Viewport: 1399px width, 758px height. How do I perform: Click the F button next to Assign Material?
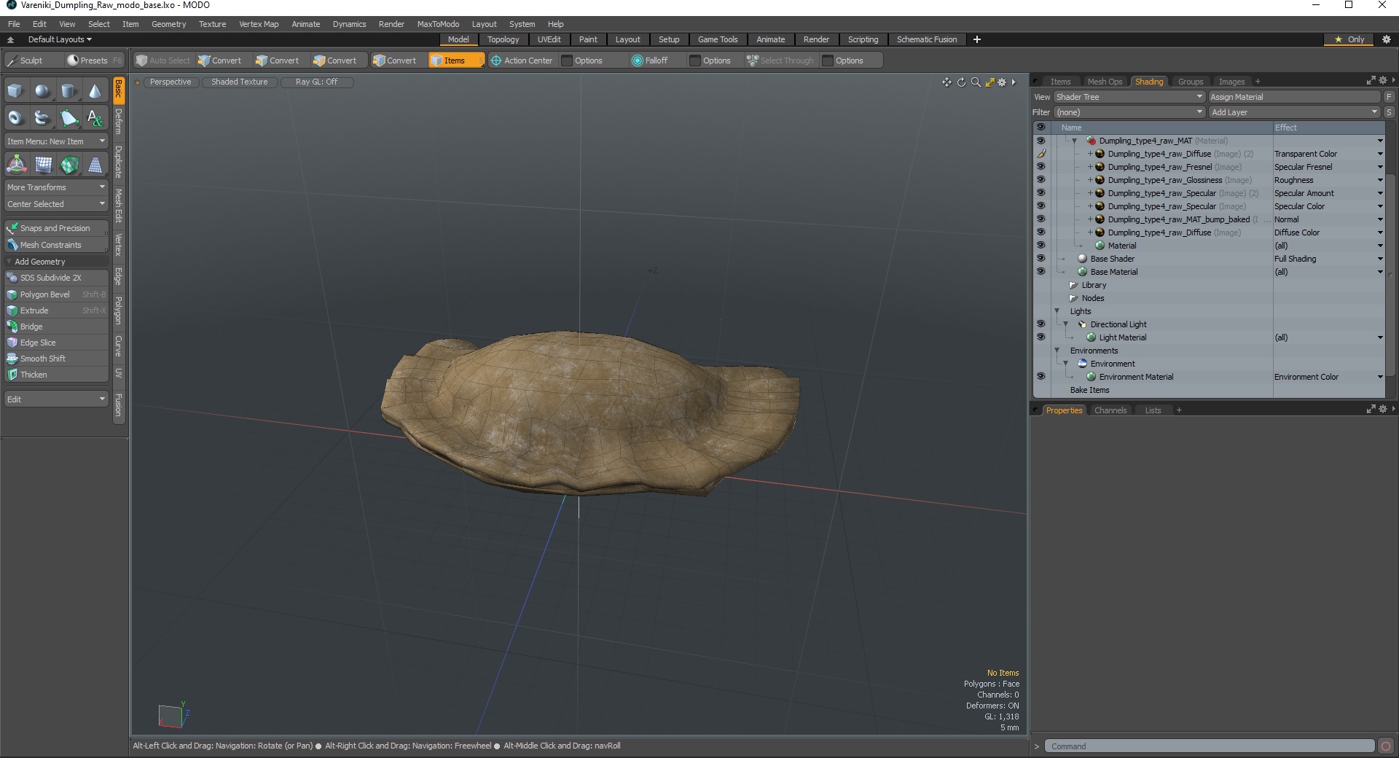[x=1389, y=97]
